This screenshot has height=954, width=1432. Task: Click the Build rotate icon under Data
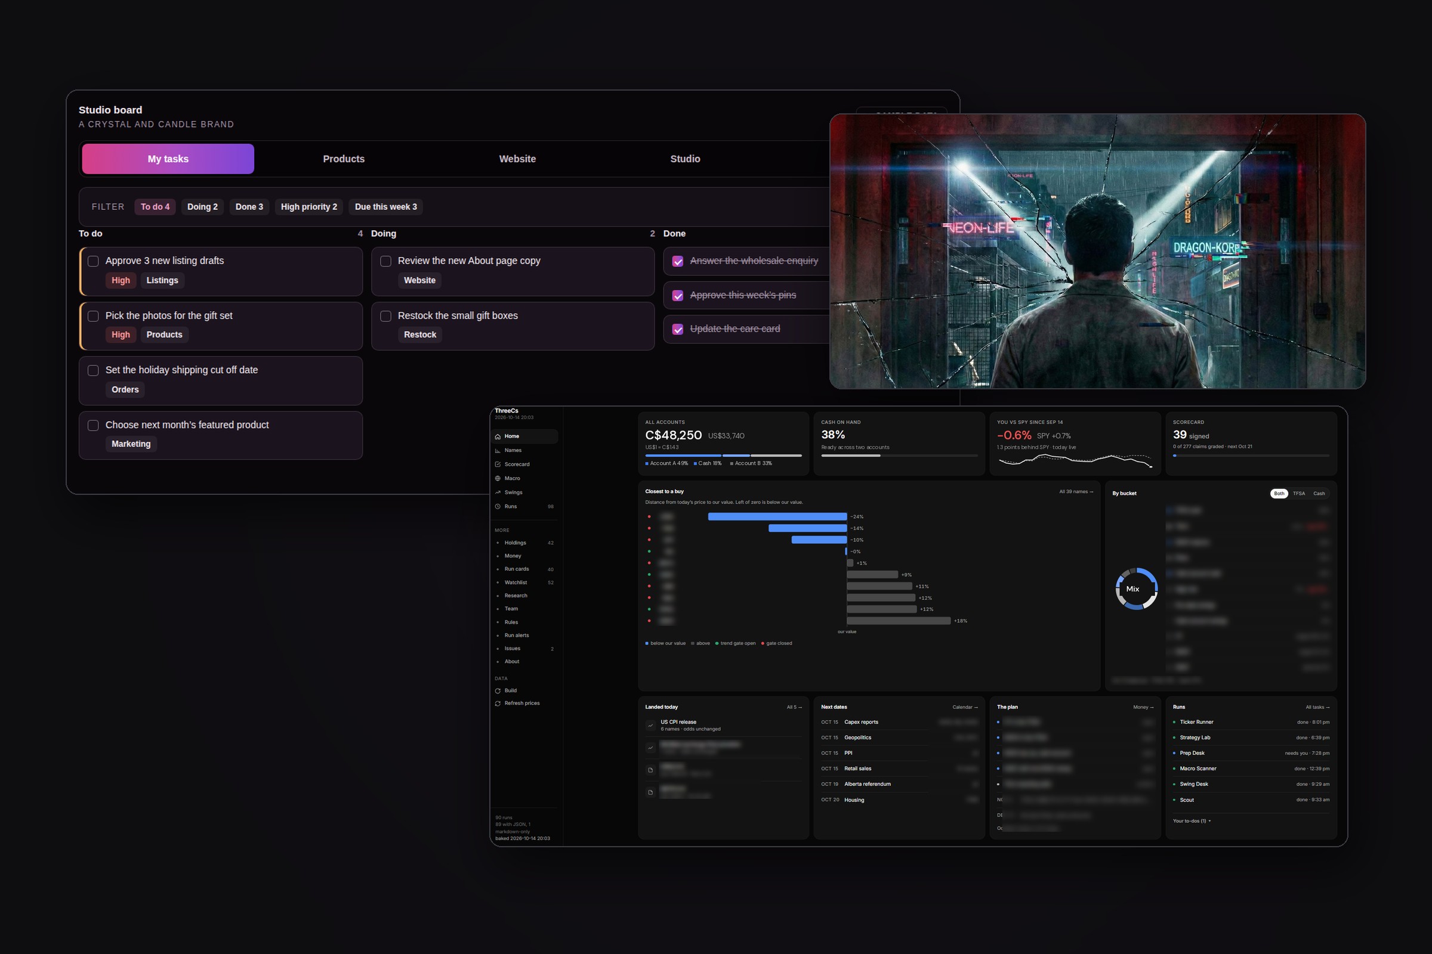click(498, 690)
